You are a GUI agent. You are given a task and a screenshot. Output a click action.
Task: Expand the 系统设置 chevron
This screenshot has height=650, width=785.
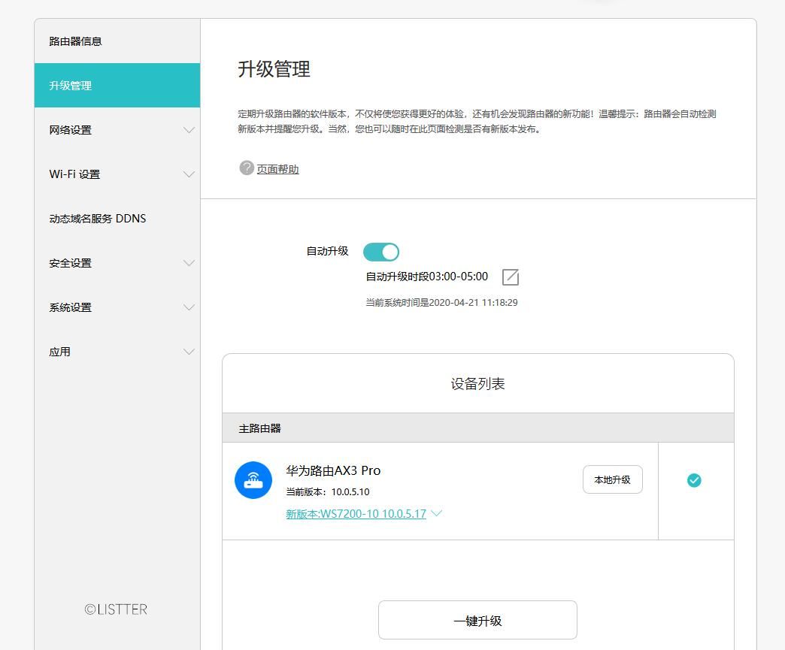189,307
